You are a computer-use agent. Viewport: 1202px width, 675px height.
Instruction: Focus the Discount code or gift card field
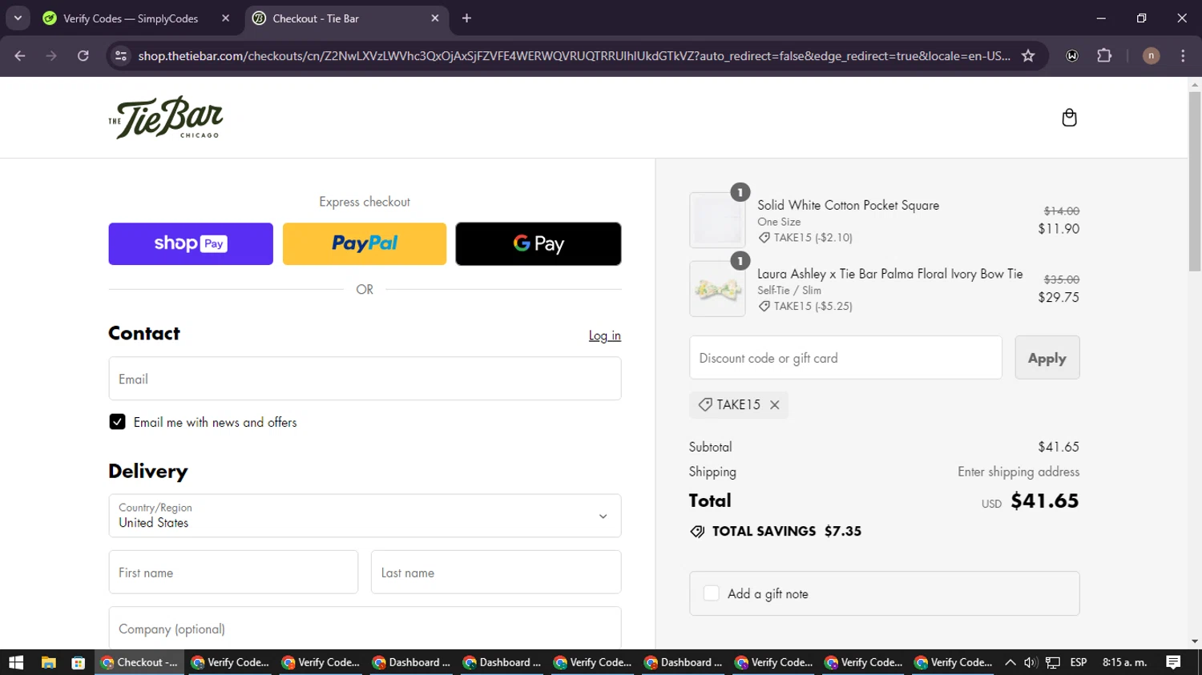[845, 358]
